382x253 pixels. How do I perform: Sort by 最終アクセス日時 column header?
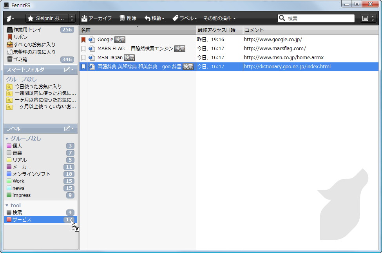point(219,30)
